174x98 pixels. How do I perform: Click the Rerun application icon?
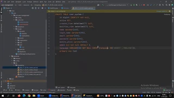131,5
